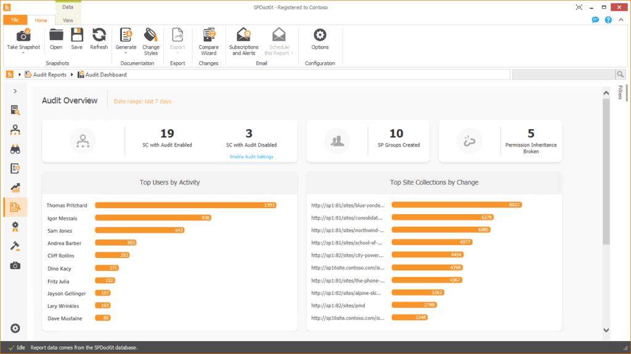Open a snapshot with the Open folder icon
This screenshot has width=631, height=354.
(56, 35)
